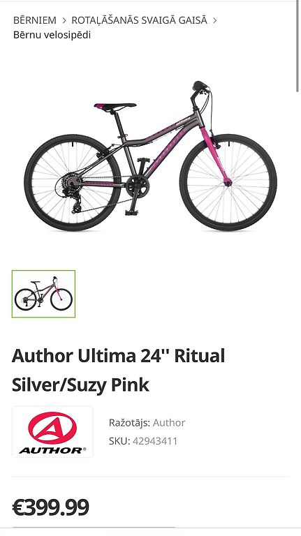The height and width of the screenshot is (536, 301).
Task: Click the Ražotājs label
Action: click(130, 423)
